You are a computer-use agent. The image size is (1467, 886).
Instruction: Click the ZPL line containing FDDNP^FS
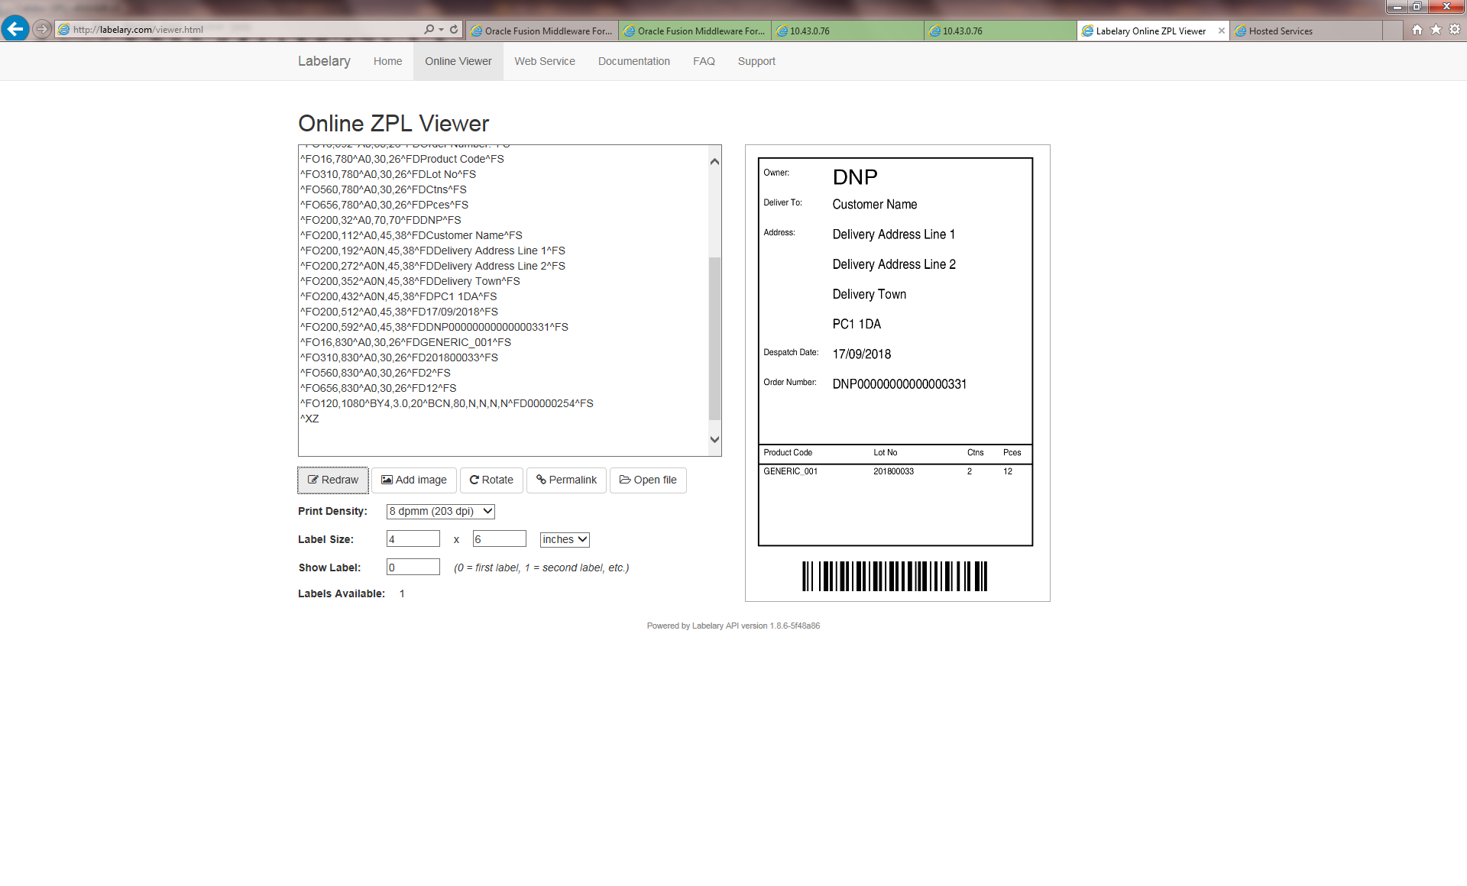pyautogui.click(x=381, y=220)
